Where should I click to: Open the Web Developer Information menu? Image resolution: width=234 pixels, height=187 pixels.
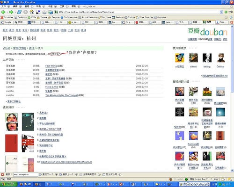(69, 17)
